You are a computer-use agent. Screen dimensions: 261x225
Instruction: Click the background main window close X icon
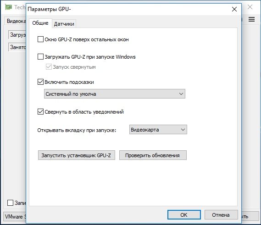[250, 7]
